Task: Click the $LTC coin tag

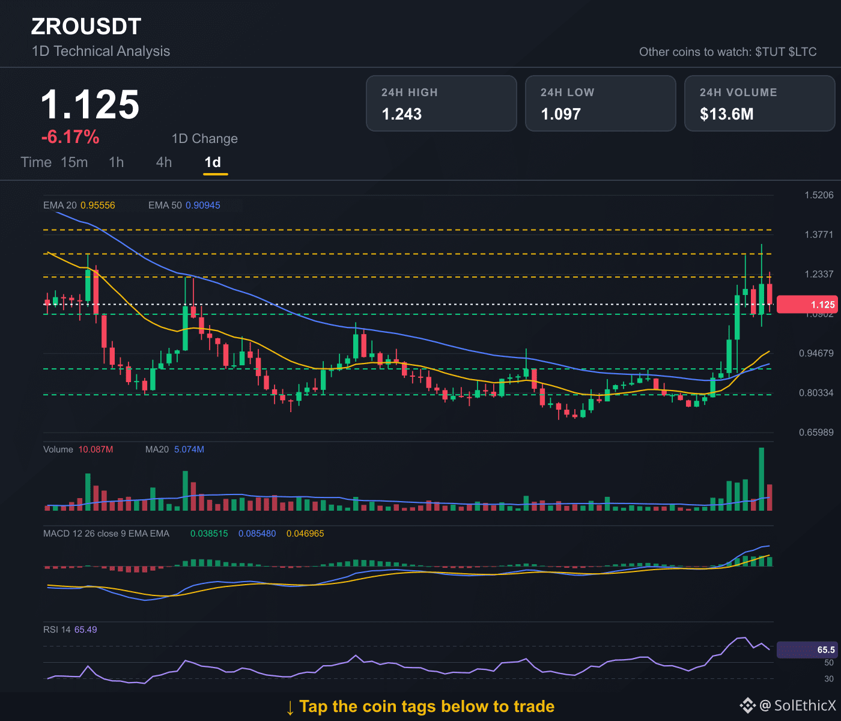Action: [x=803, y=52]
